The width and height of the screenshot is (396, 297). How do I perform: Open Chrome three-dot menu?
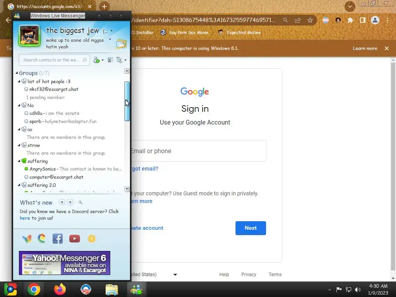pos(387,20)
